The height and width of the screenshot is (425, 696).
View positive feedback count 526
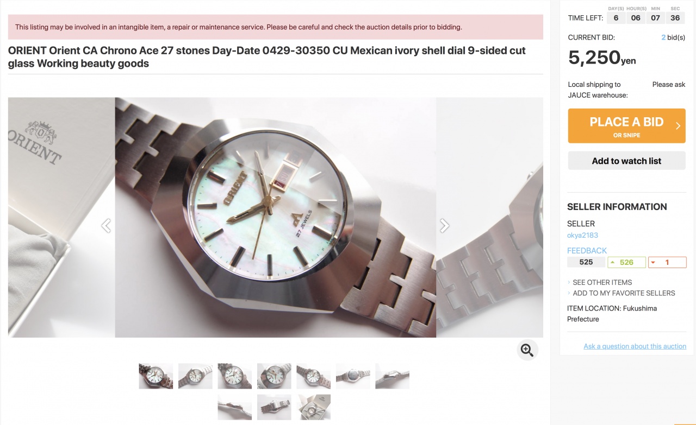[x=626, y=262]
